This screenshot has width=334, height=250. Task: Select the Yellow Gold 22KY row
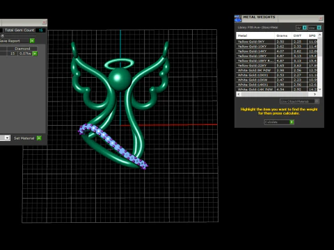277,65
